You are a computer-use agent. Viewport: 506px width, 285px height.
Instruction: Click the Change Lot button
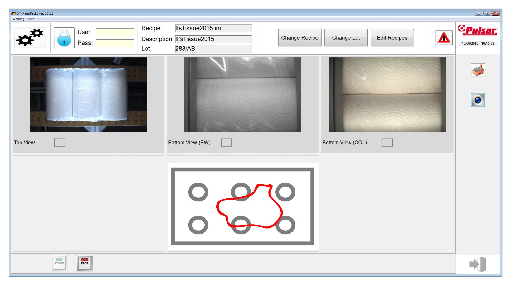click(x=346, y=38)
